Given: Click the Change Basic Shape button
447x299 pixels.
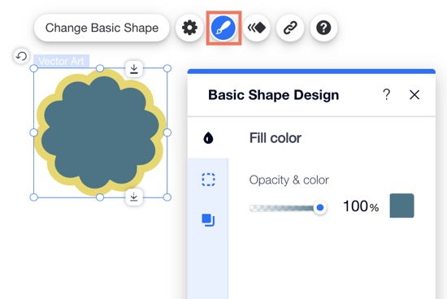Looking at the screenshot, I should tap(102, 28).
